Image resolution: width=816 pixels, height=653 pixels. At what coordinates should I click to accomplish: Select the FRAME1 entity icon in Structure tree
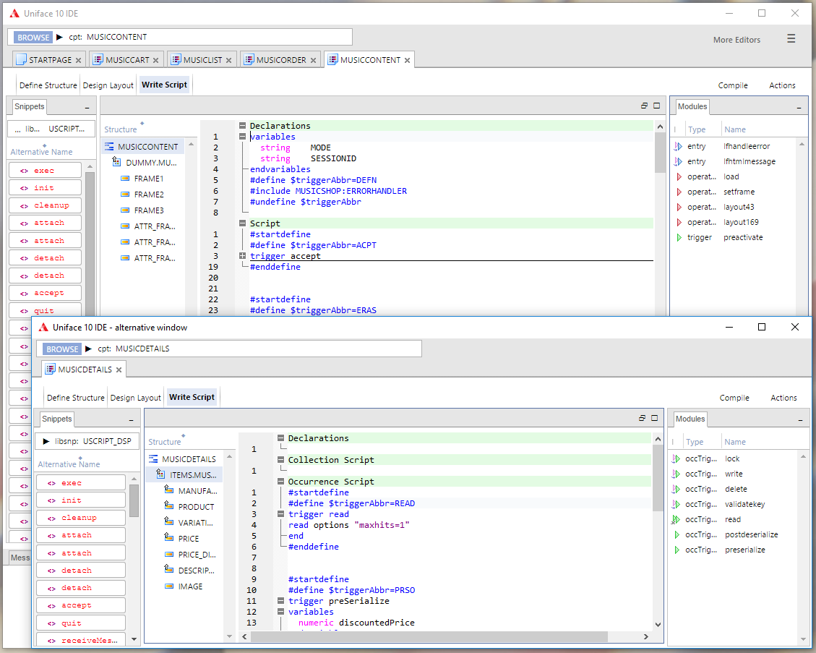125,179
